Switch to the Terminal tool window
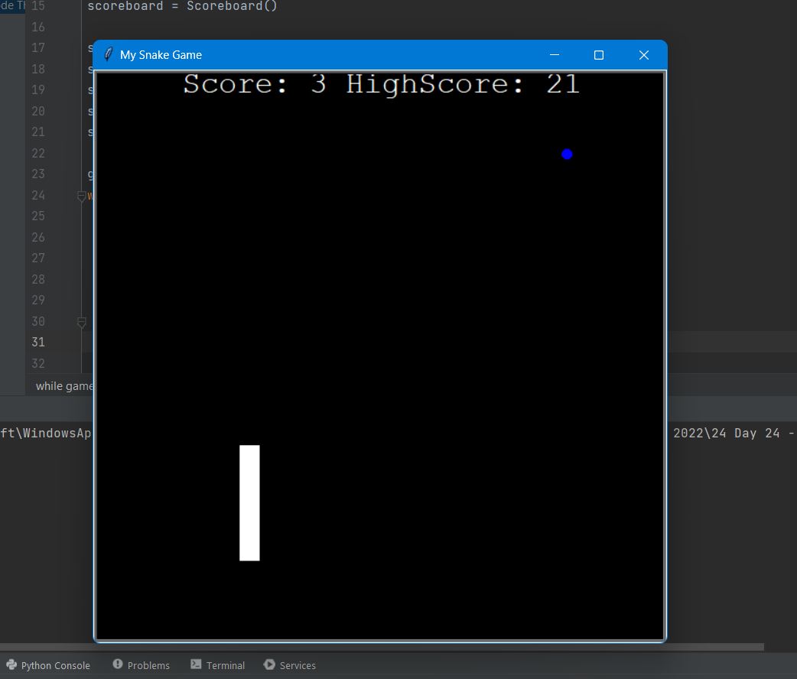Screen dimensions: 797x679 pyautogui.click(x=225, y=665)
